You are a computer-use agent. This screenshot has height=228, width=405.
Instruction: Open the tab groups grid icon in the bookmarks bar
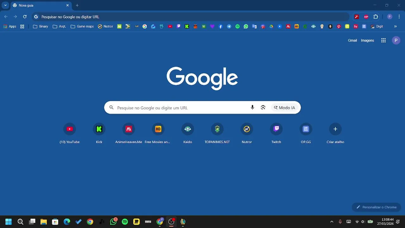click(x=22, y=27)
